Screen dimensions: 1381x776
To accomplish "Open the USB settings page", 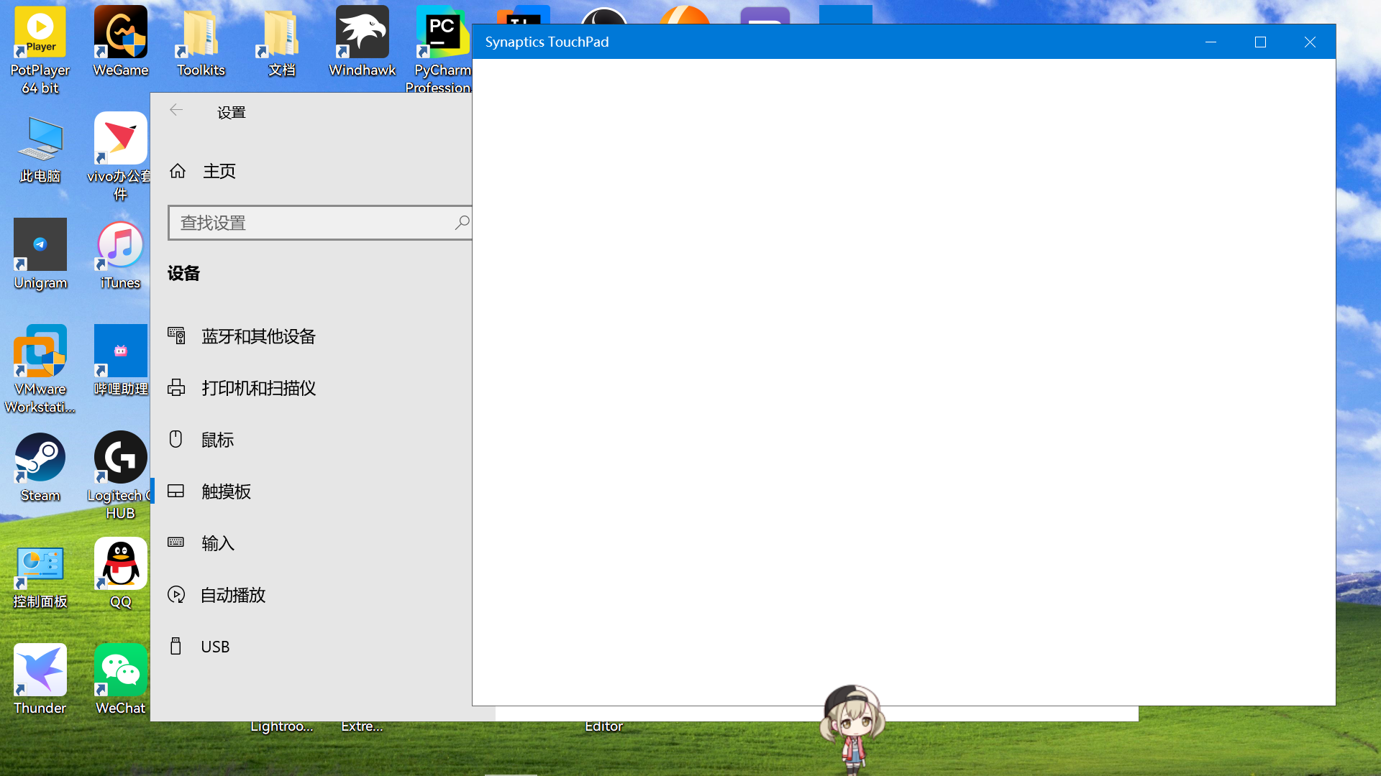I will click(x=311, y=647).
